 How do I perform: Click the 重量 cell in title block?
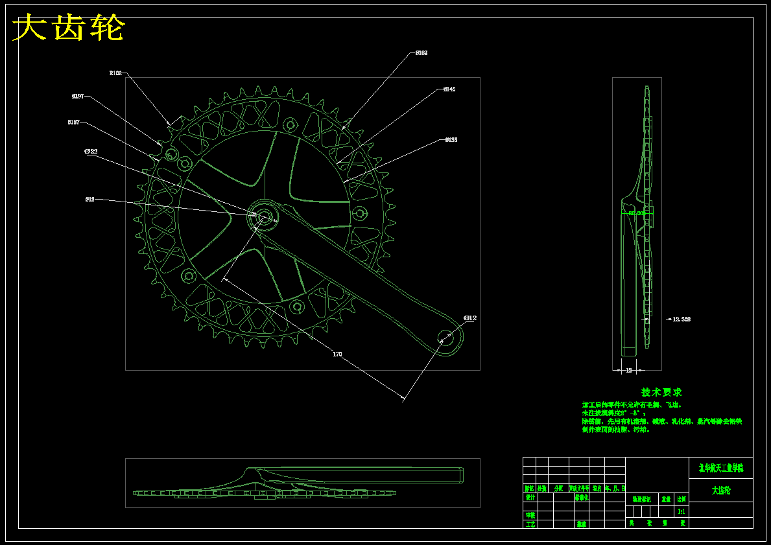666,499
